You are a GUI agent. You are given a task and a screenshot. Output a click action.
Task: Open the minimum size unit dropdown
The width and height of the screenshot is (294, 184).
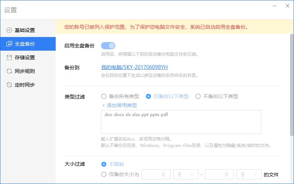tap(186, 174)
